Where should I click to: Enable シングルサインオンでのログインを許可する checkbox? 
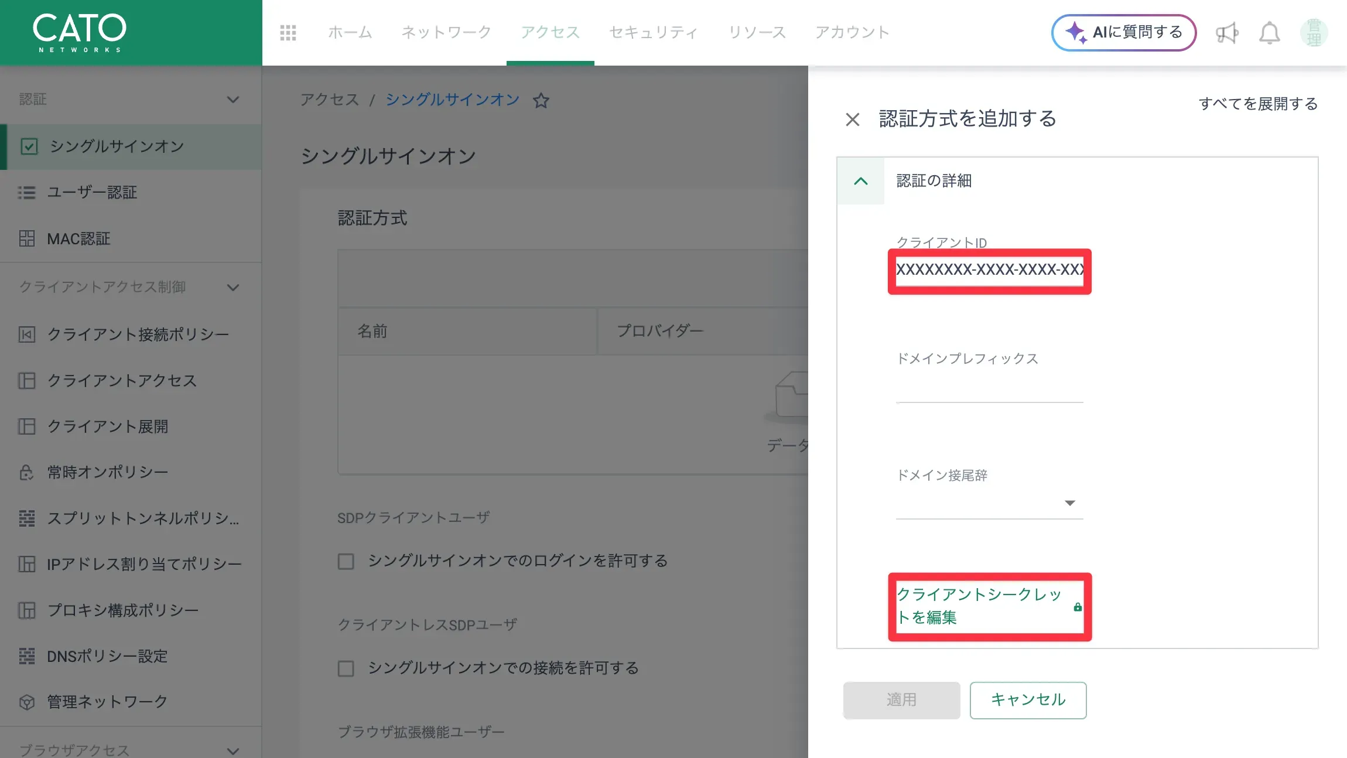point(346,562)
